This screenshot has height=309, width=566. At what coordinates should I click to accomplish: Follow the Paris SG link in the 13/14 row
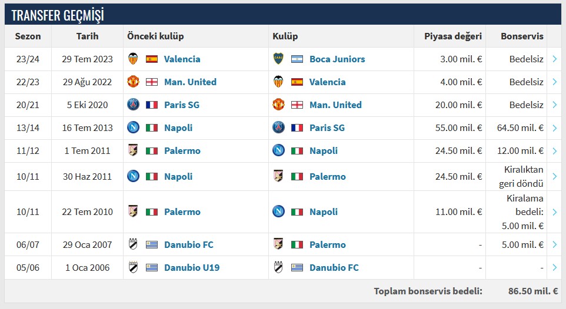click(327, 127)
